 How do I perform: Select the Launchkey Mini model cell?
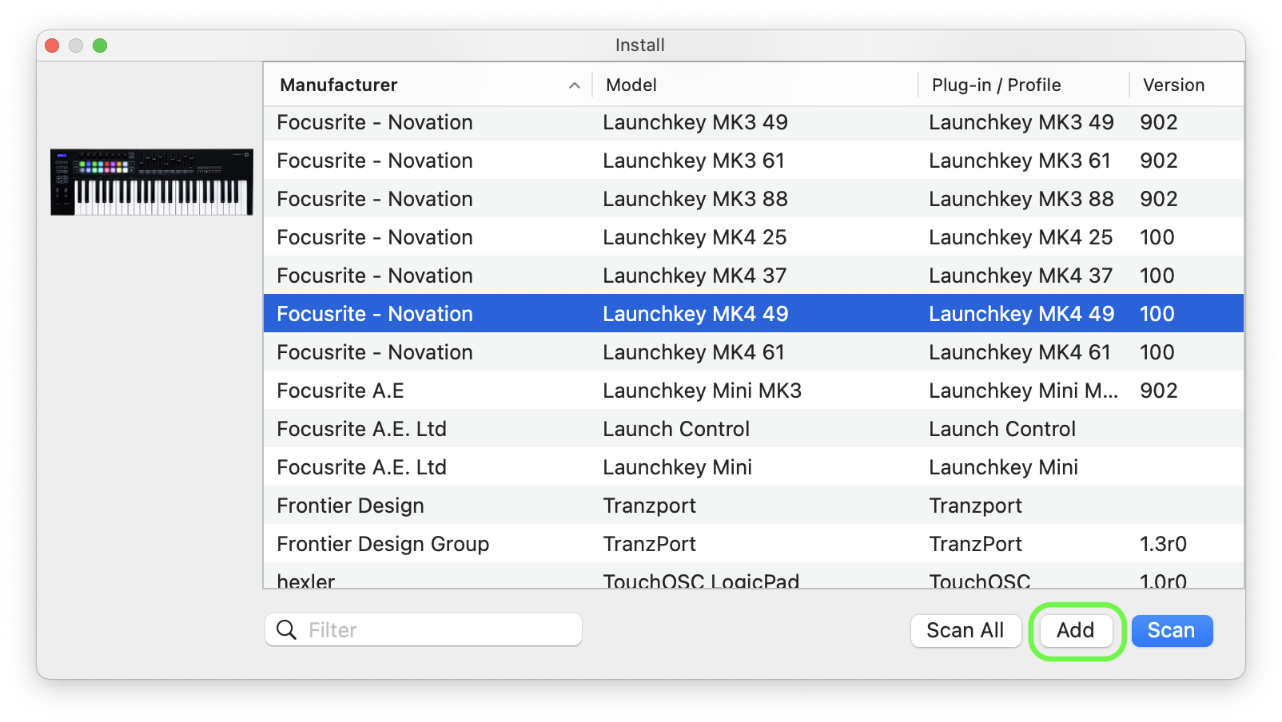coord(677,467)
